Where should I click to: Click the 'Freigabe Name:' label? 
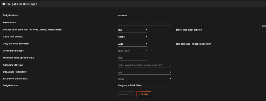pyautogui.click(x=11, y=15)
